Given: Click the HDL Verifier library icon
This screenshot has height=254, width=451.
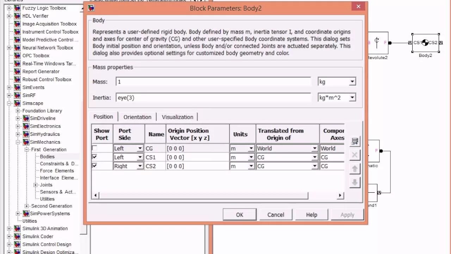Looking at the screenshot, I should click(17, 16).
